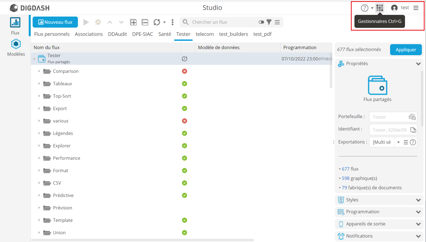Expand the Programmation section

(x=418, y=212)
